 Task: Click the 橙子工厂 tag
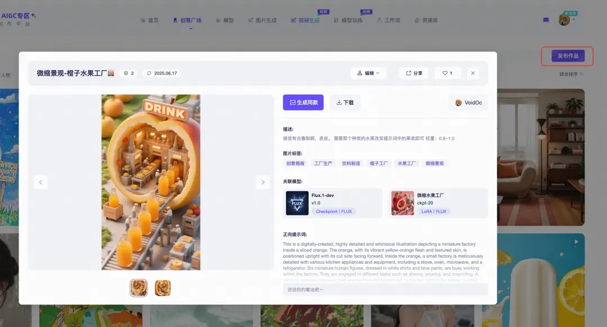coord(379,164)
